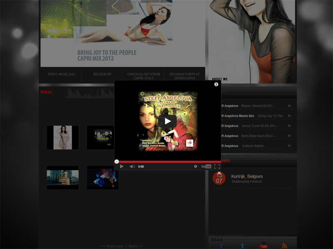Viewport: 333px width, 249px height.
Task: Play the Burn Baby Burn track arrow
Action: pos(289,136)
